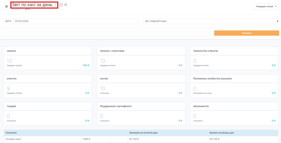Click the date field showing 25.03.2026
Image resolution: width=281 pixels, height=143 pixels.
coord(75,21)
